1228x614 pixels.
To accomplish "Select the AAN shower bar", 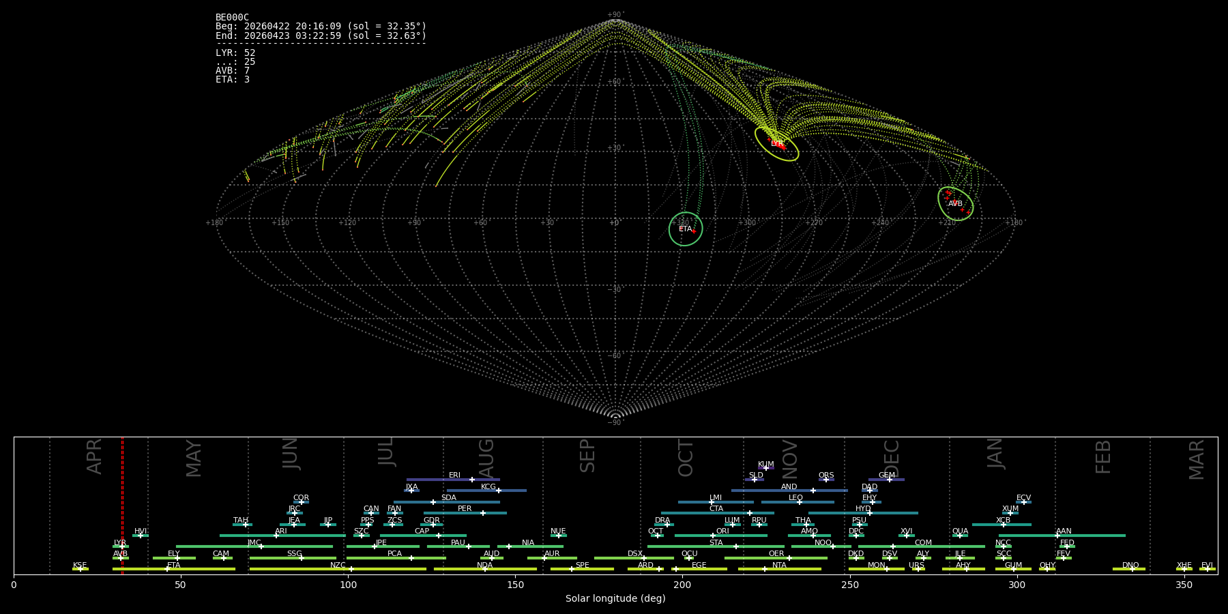I will 1062,536.
